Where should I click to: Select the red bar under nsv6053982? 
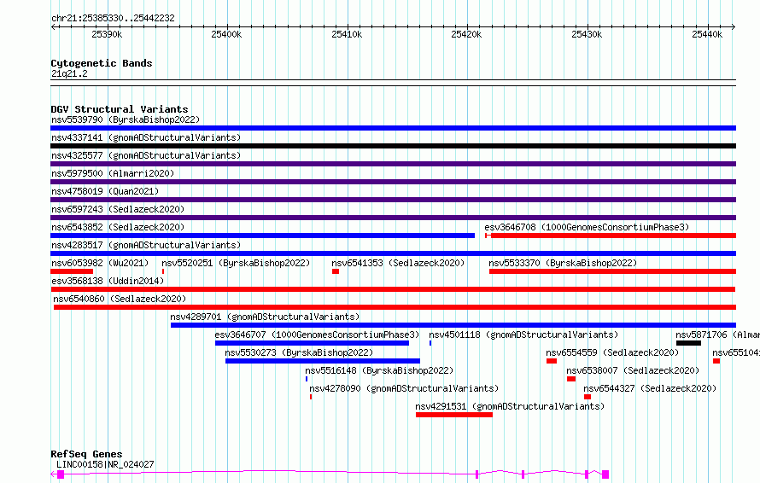72,271
